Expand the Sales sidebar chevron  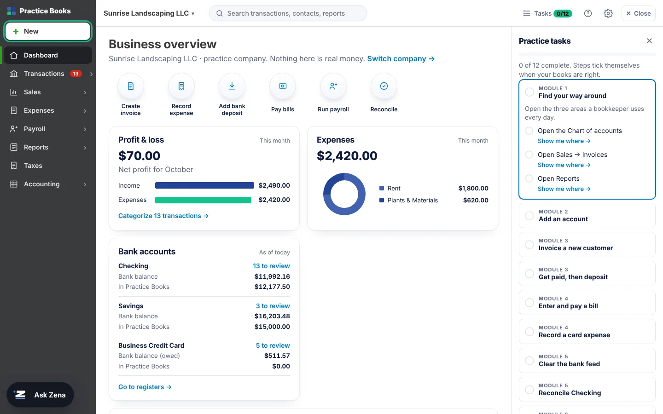[85, 92]
